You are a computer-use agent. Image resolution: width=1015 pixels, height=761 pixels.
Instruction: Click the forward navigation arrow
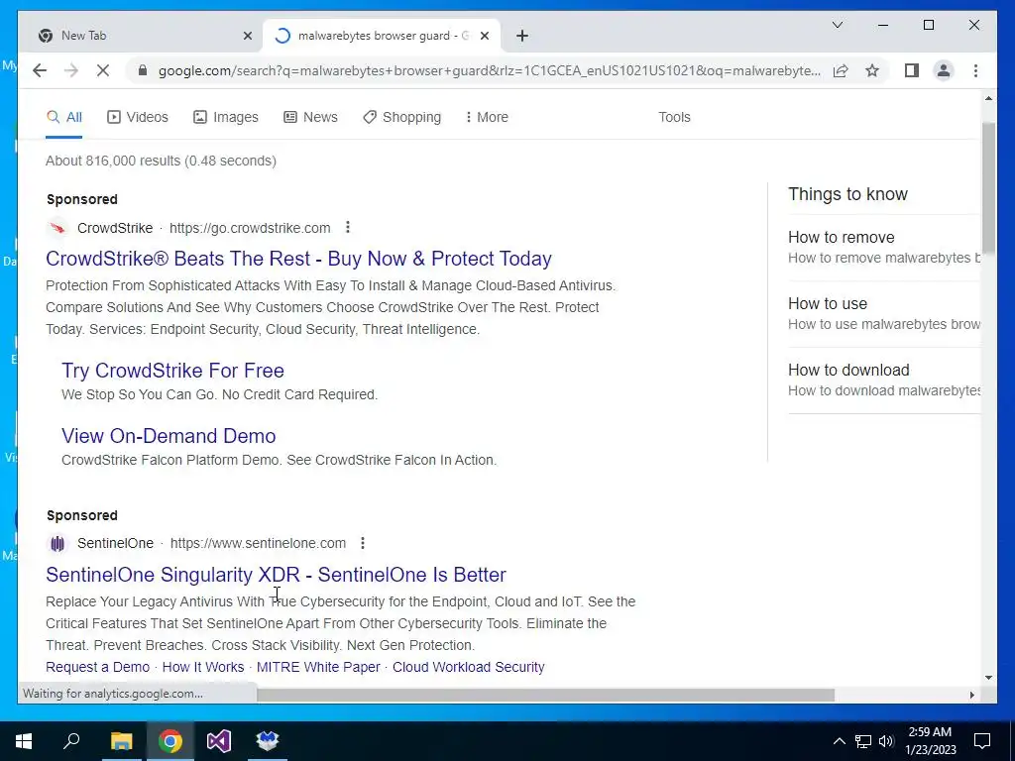tap(71, 70)
